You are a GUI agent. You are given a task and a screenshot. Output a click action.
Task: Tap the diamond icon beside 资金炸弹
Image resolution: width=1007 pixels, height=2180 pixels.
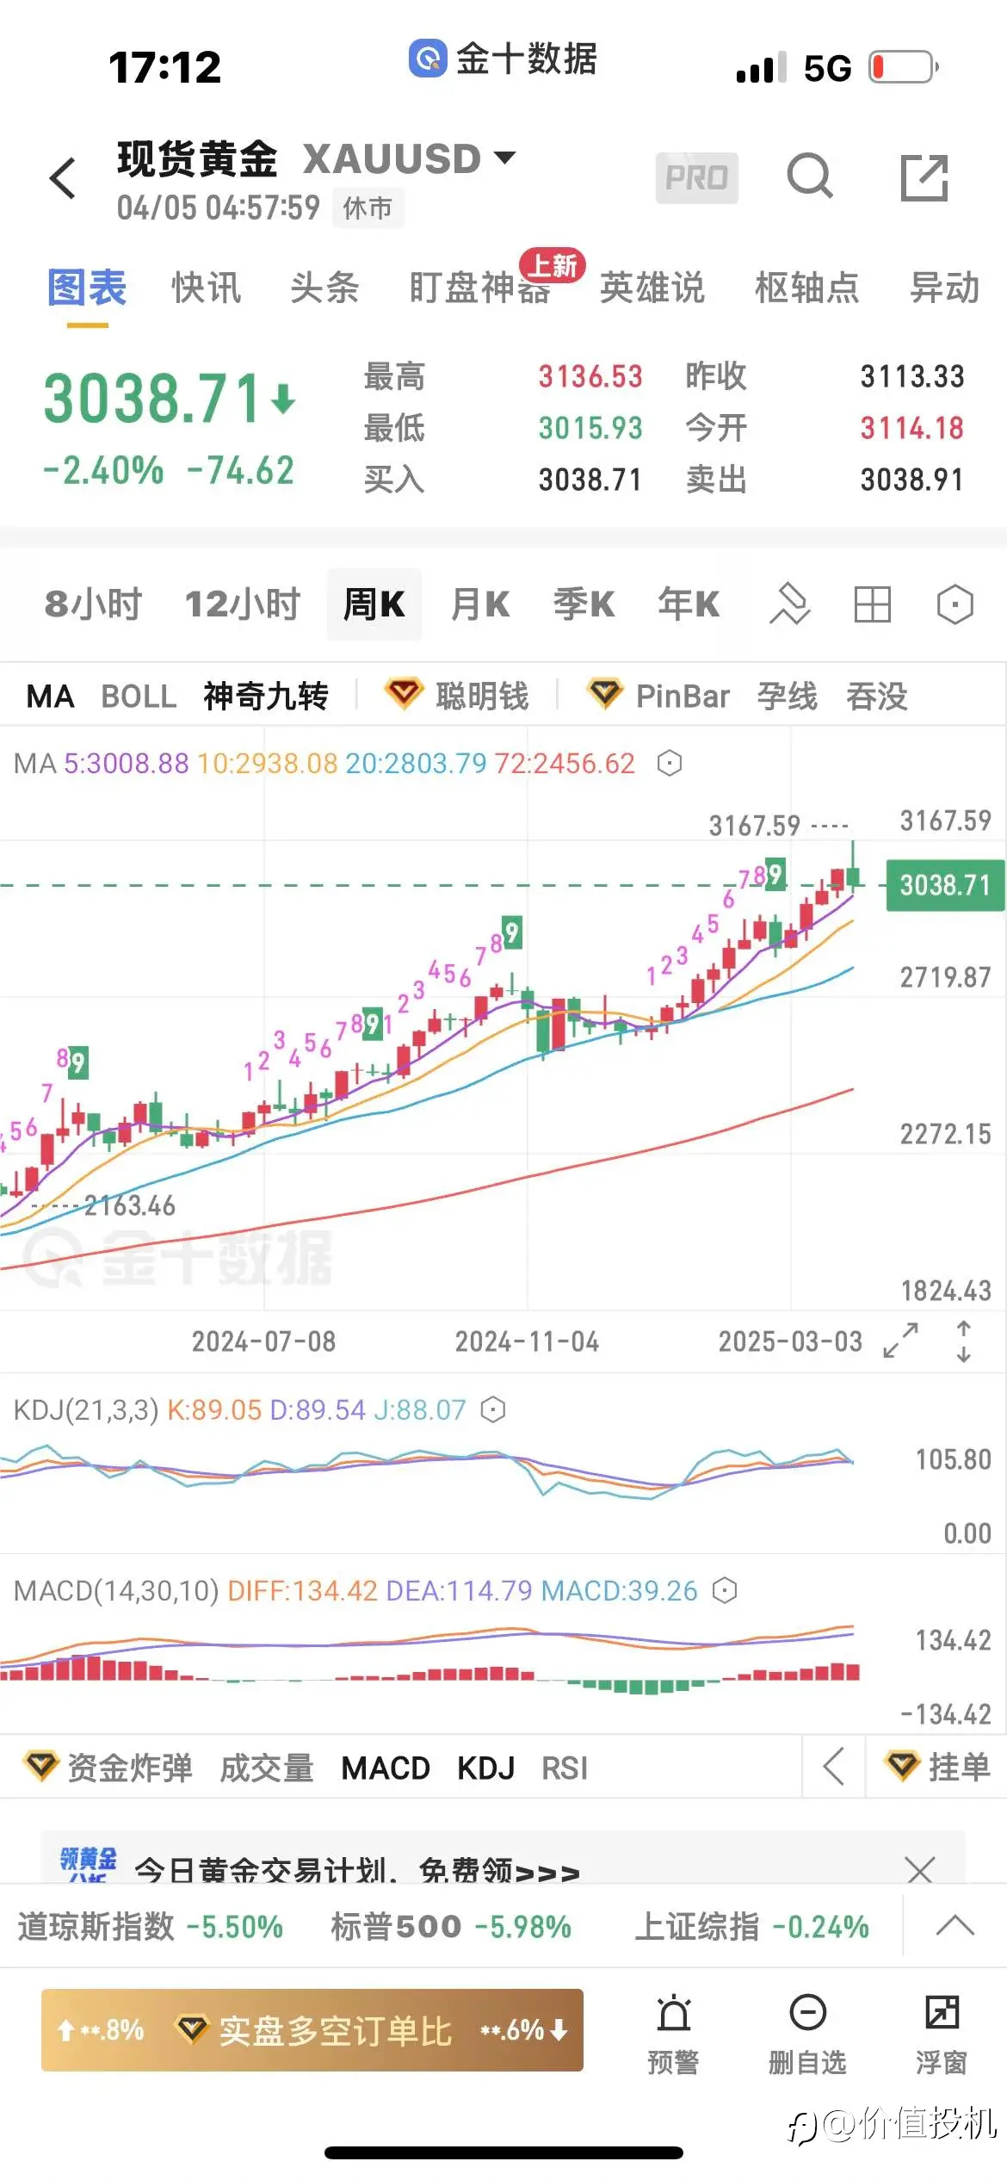(x=40, y=1766)
